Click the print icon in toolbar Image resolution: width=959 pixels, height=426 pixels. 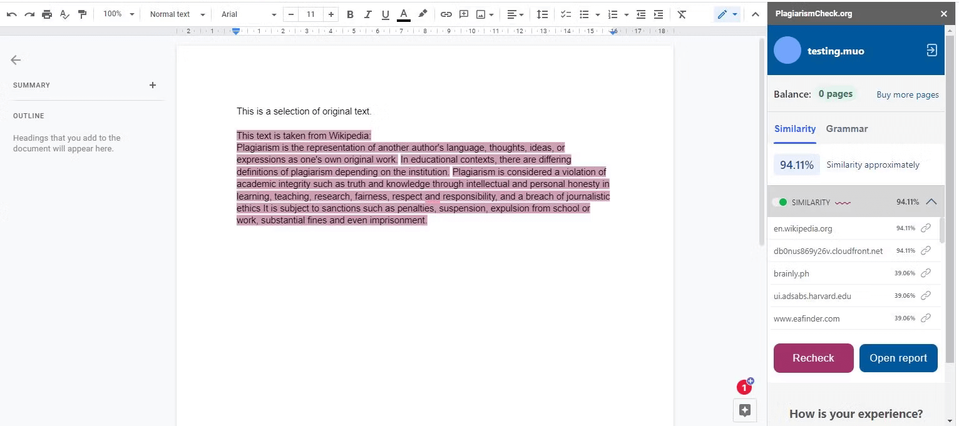coord(47,14)
